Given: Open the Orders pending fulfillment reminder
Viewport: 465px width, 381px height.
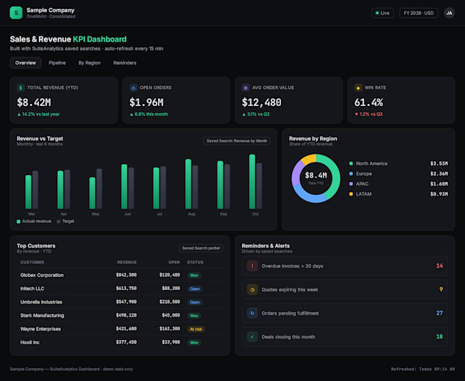Looking at the screenshot, I should (345, 313).
